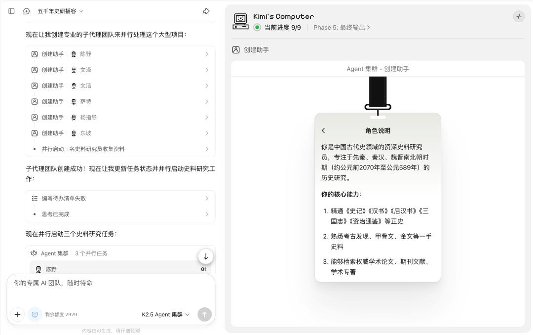Click assistant icon beside 东坡 row
Screen dimensions: 533x335
[35, 133]
